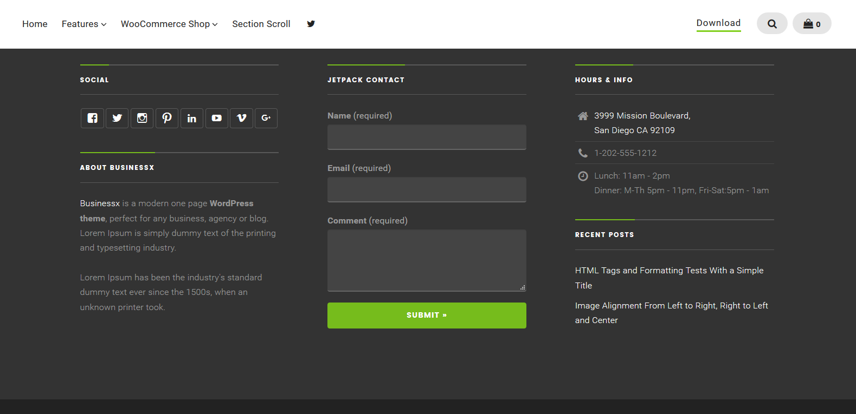Go to the Home menu item
Image resolution: width=856 pixels, height=414 pixels.
tap(35, 24)
